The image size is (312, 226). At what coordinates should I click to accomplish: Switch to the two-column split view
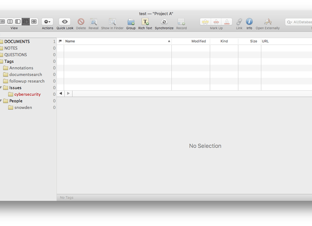click(10, 22)
